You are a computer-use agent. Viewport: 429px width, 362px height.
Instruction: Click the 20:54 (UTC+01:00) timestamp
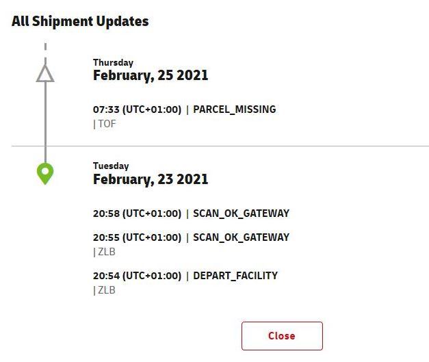click(x=137, y=276)
